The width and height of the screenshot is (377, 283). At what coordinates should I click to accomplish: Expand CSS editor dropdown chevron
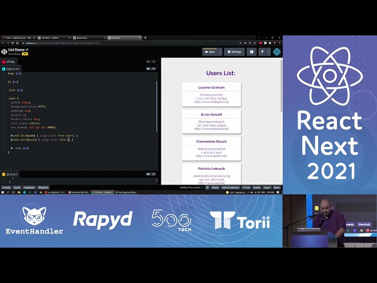[153, 68]
